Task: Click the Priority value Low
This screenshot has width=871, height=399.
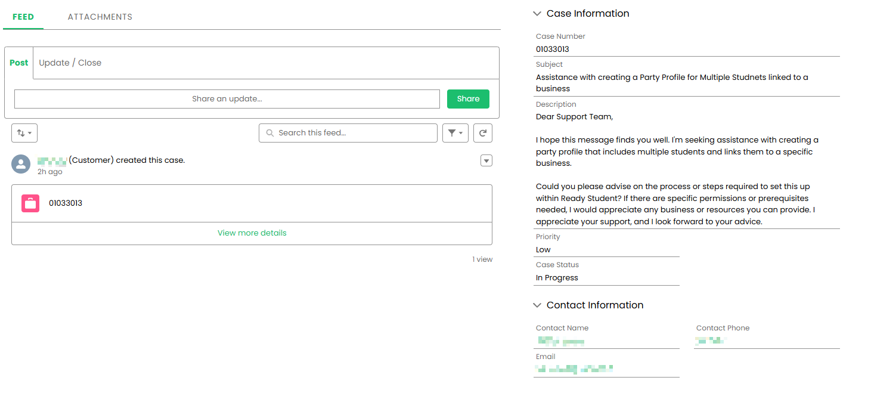Action: [x=543, y=250]
